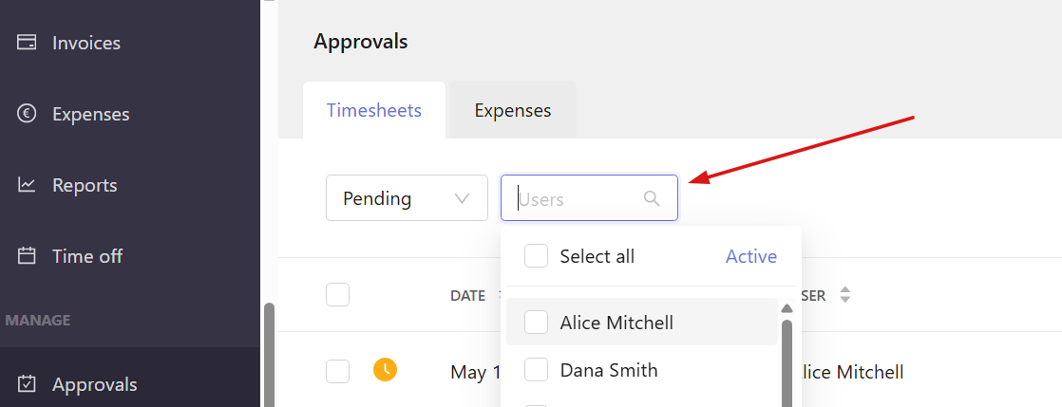
Task: Click the Invoices card icon in sidebar
Action: click(27, 43)
